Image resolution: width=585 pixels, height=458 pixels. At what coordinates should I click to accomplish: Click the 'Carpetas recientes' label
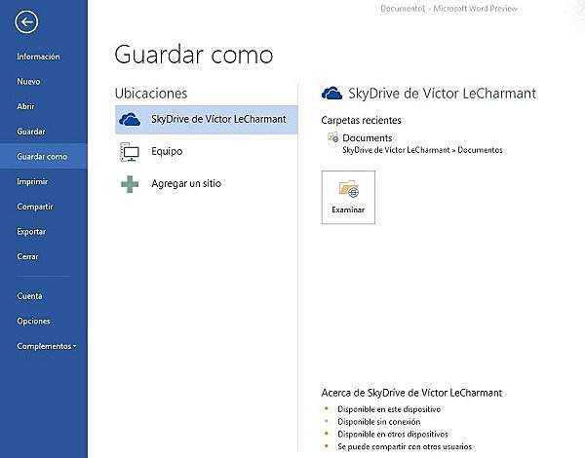pos(361,120)
